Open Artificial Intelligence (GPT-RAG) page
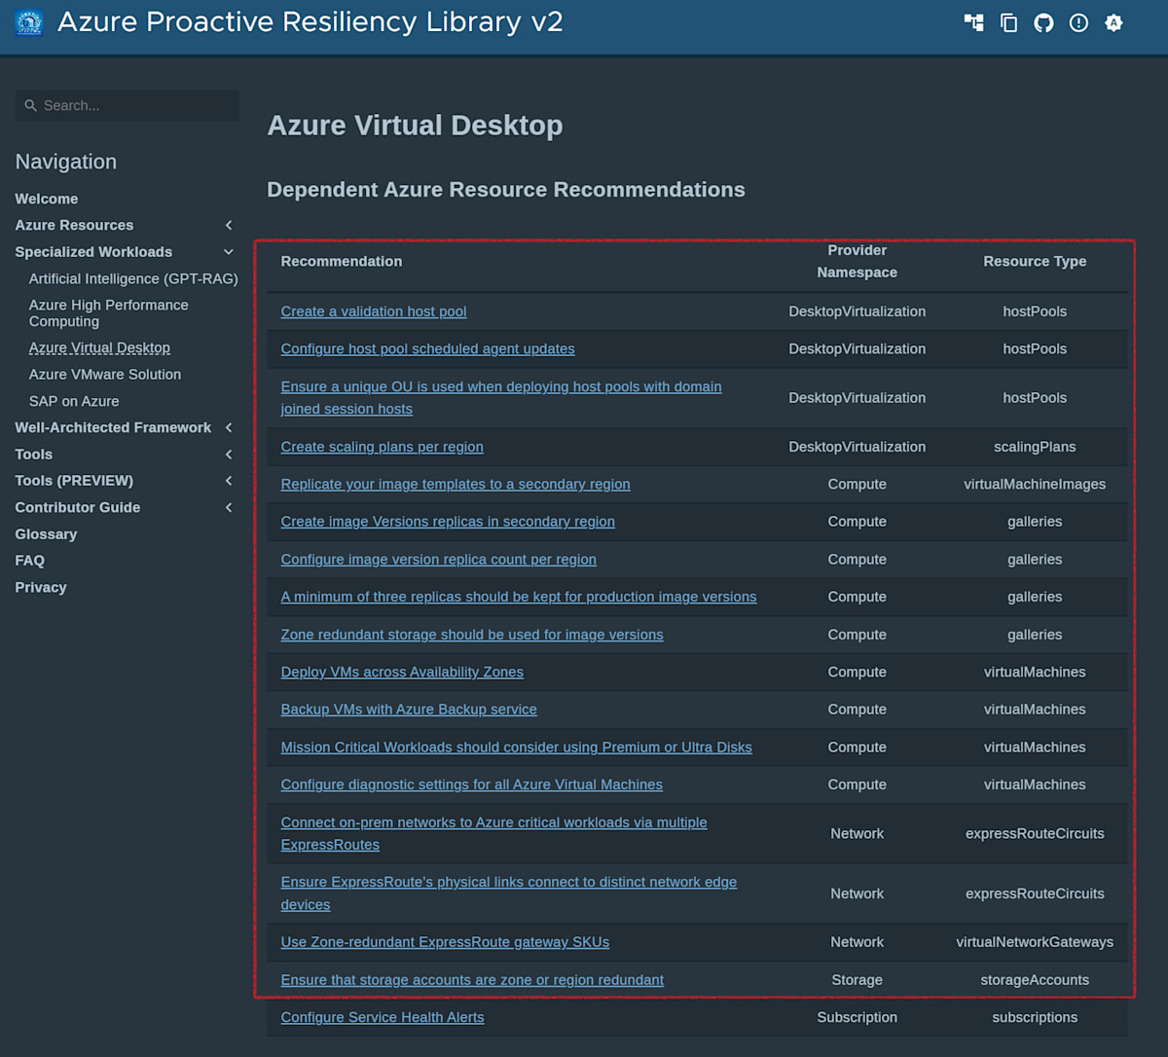 [x=133, y=278]
